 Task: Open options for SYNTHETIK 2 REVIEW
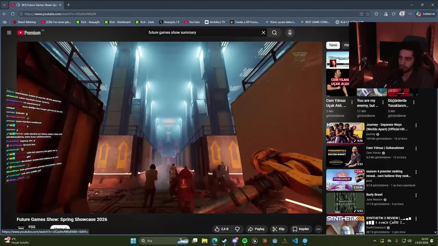click(416, 218)
